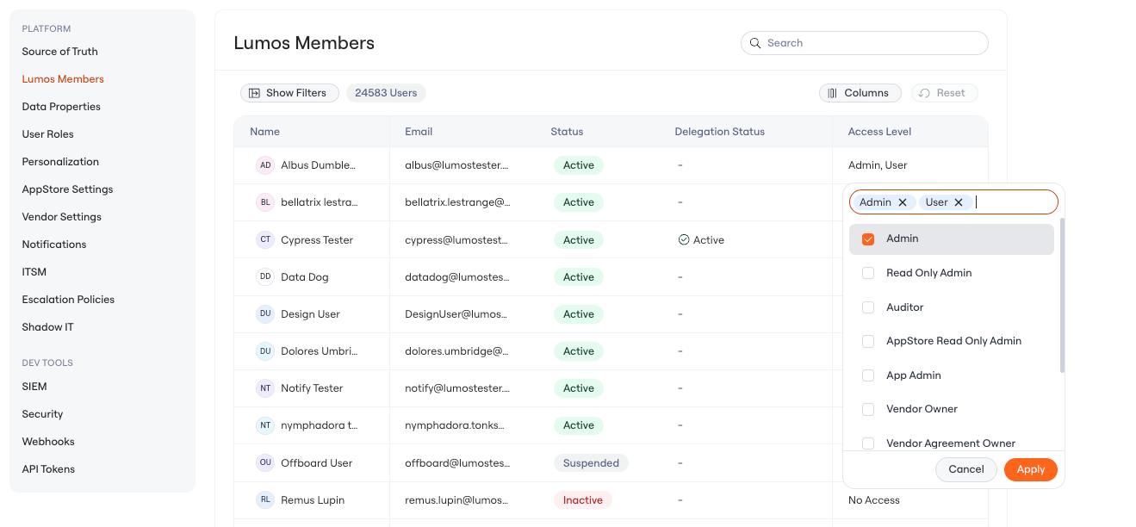
Task: Uncheck the Admin checkbox
Action: tap(868, 239)
